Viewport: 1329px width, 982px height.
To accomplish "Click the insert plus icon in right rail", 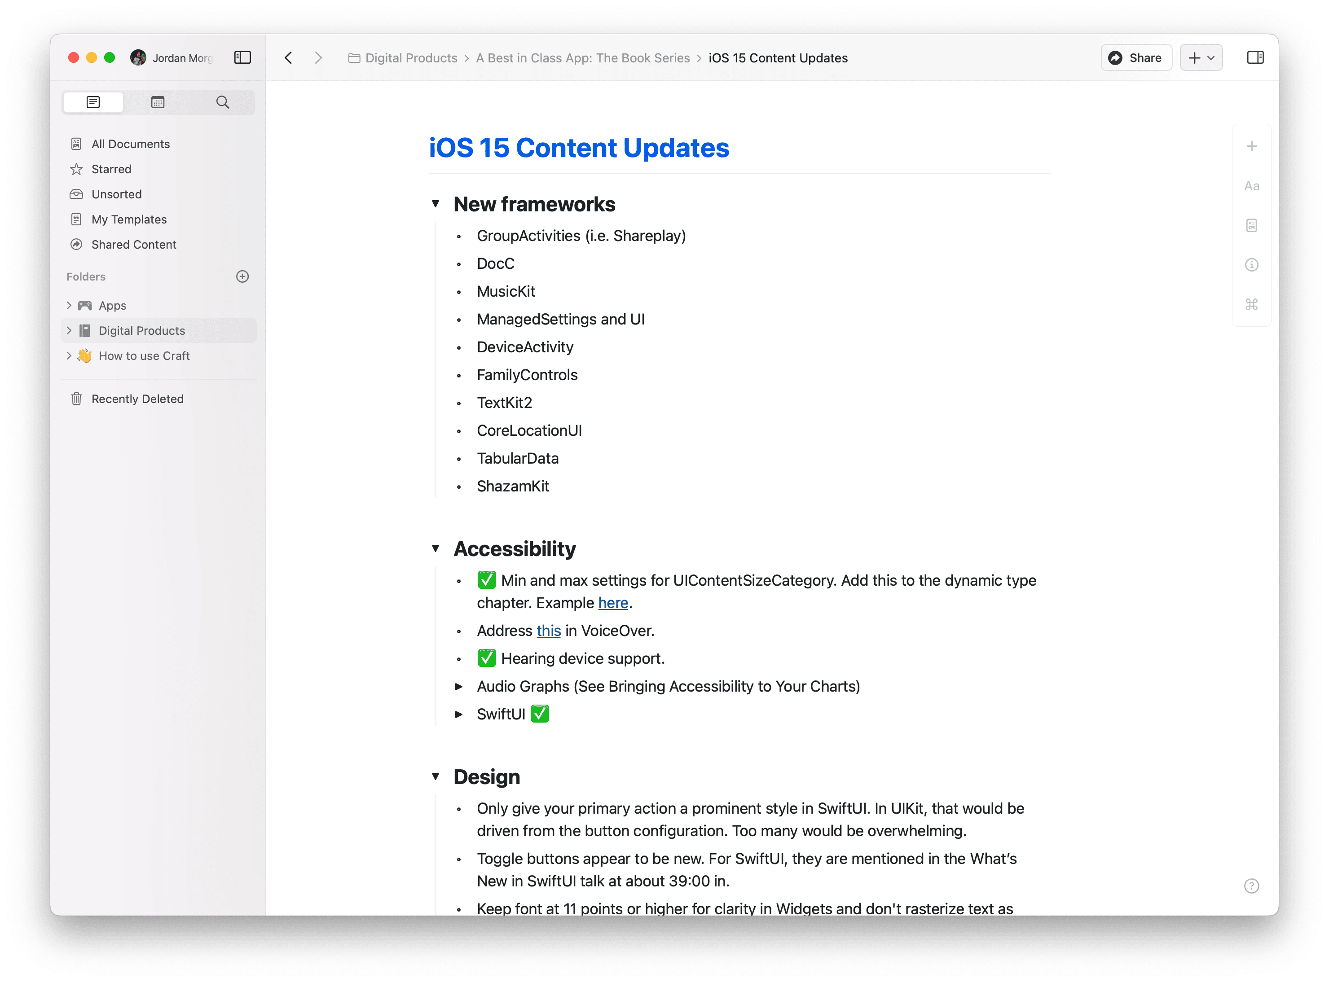I will (1251, 146).
